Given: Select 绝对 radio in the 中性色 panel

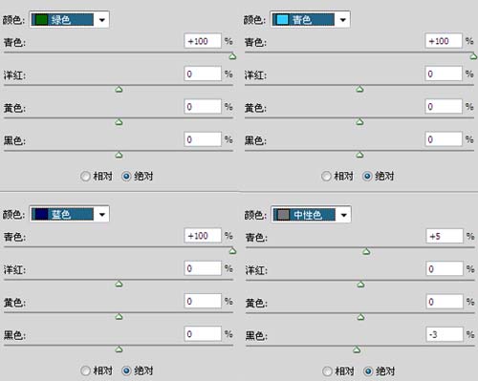Looking at the screenshot, I should tap(368, 371).
